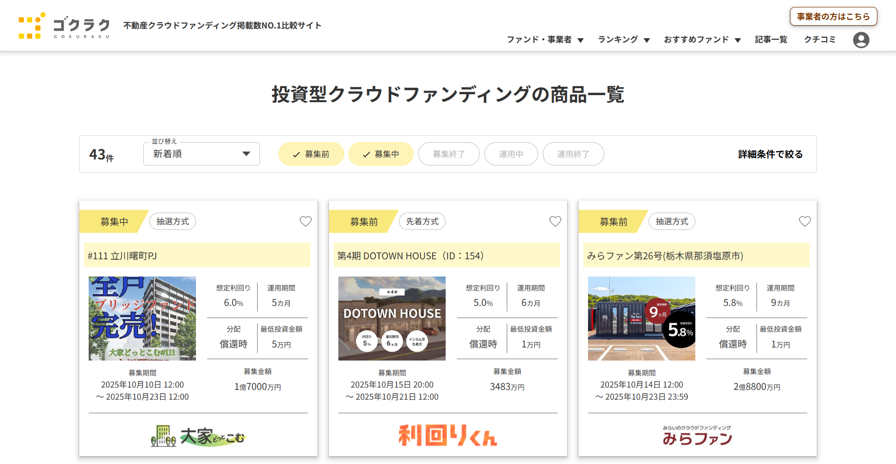
Task: Expand the ファンド・事業者 menu
Action: (x=545, y=40)
